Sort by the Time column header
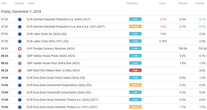Screen dimensions: 207x110 pos(4,3)
